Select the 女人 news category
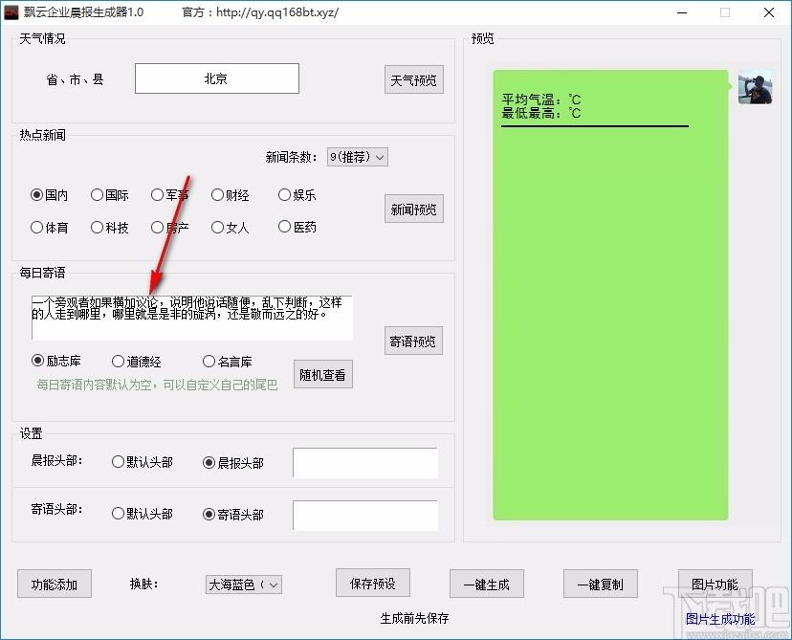This screenshot has height=640, width=792. (230, 228)
